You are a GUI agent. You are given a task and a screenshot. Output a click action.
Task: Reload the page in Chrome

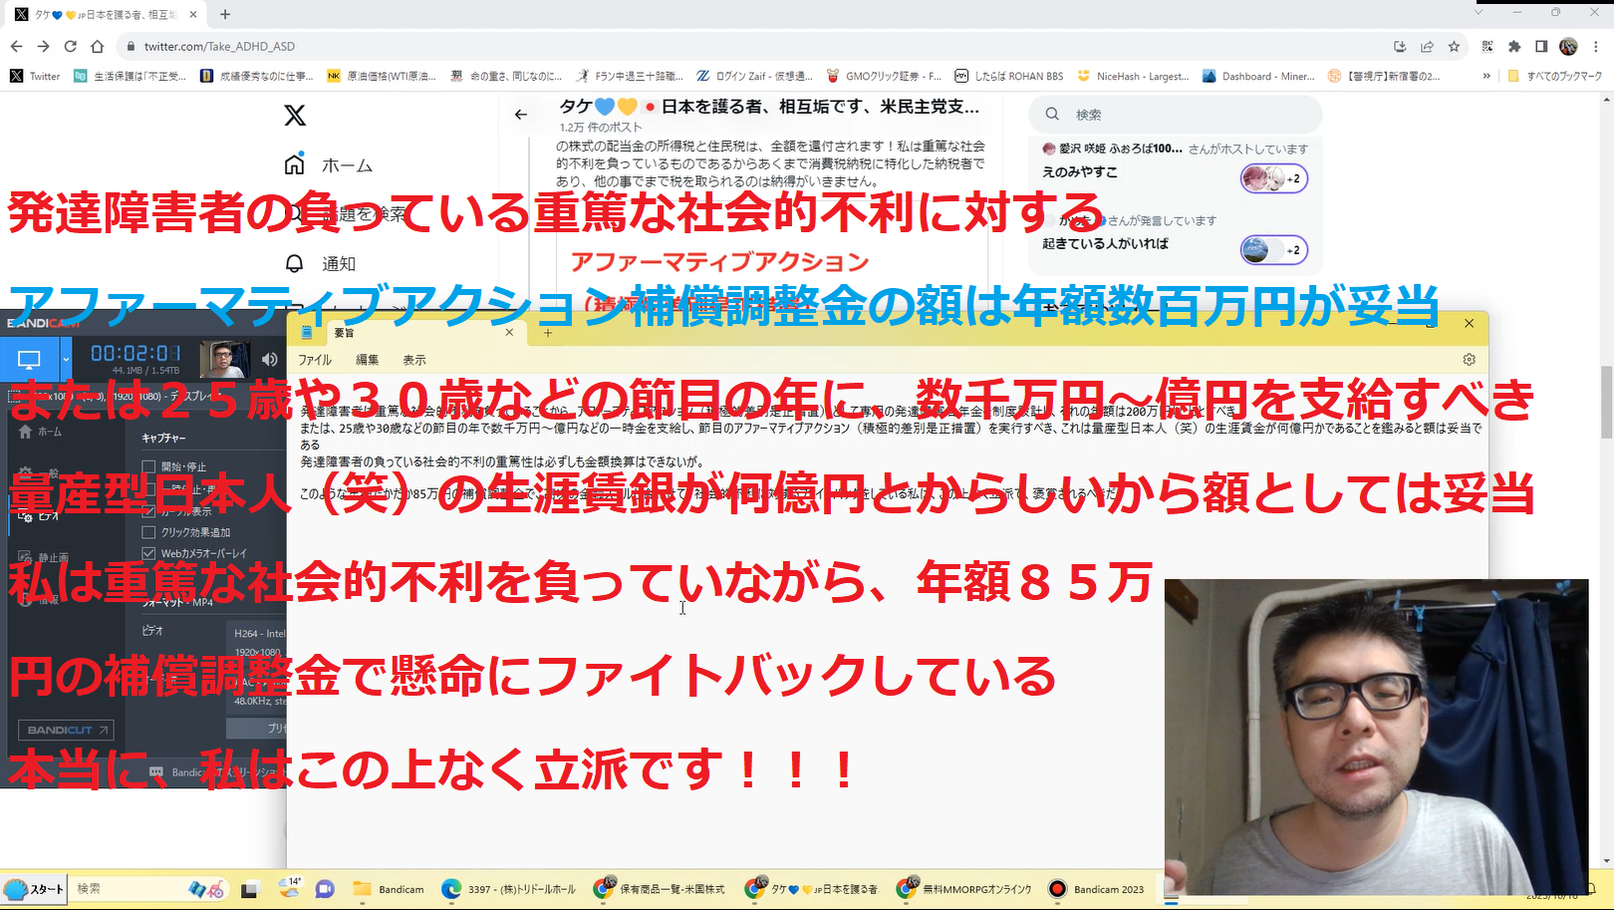tap(70, 46)
